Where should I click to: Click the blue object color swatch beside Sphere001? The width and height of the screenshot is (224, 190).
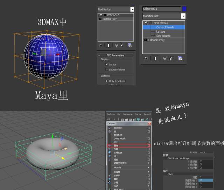pos(184,9)
